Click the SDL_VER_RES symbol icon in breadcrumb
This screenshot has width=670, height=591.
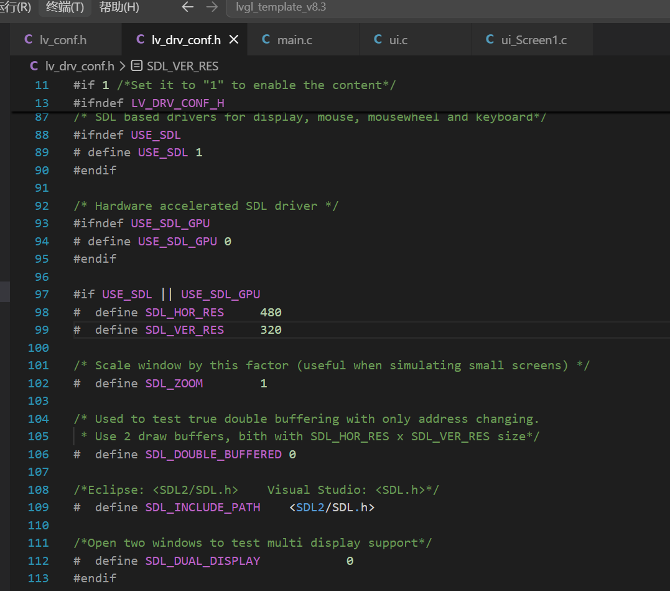[136, 66]
